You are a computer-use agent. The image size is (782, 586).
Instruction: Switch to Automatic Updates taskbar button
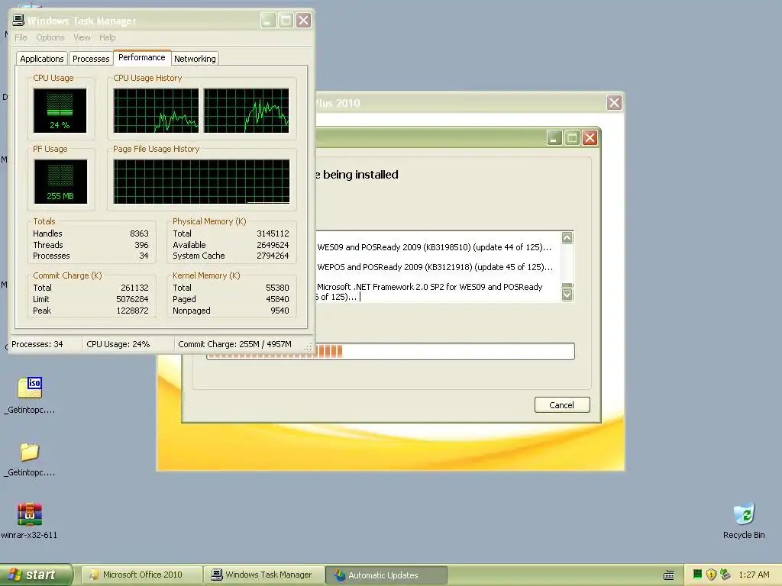tap(386, 575)
